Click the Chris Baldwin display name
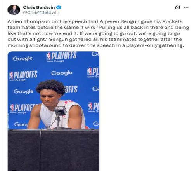194x171 pixels. (x=39, y=7)
